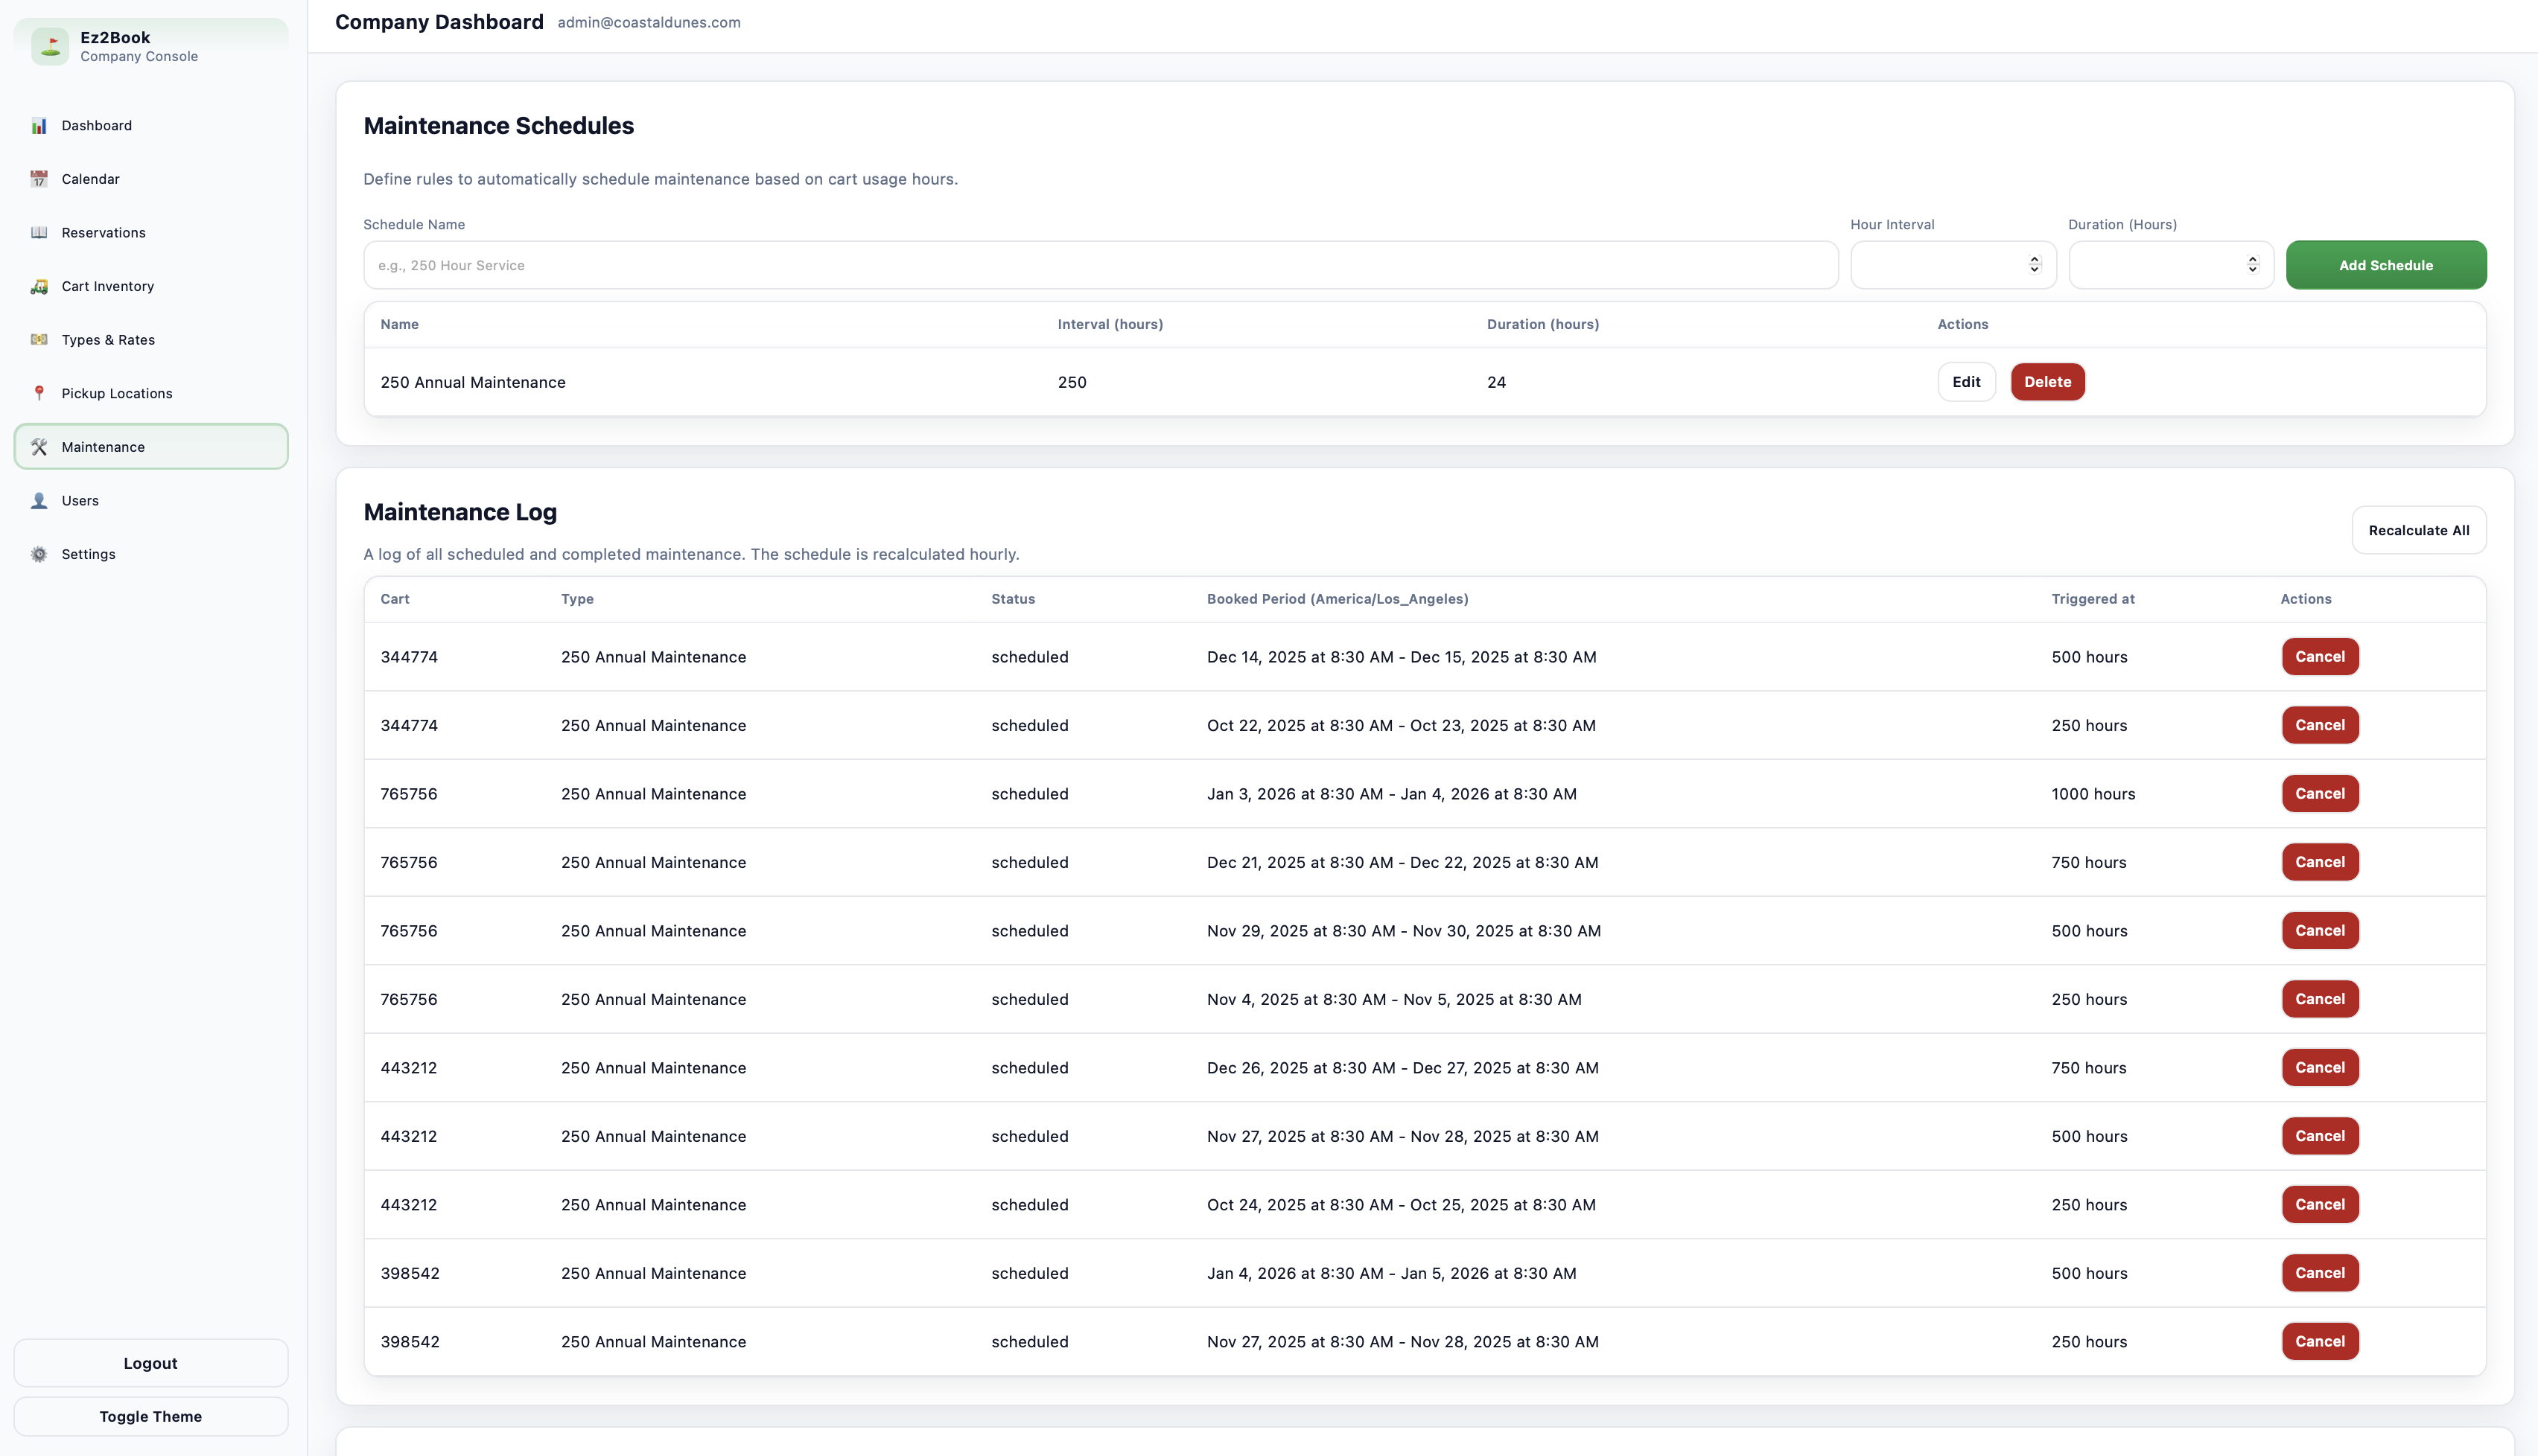Click the Settings gear icon
The height and width of the screenshot is (1456, 2538).
click(x=39, y=555)
